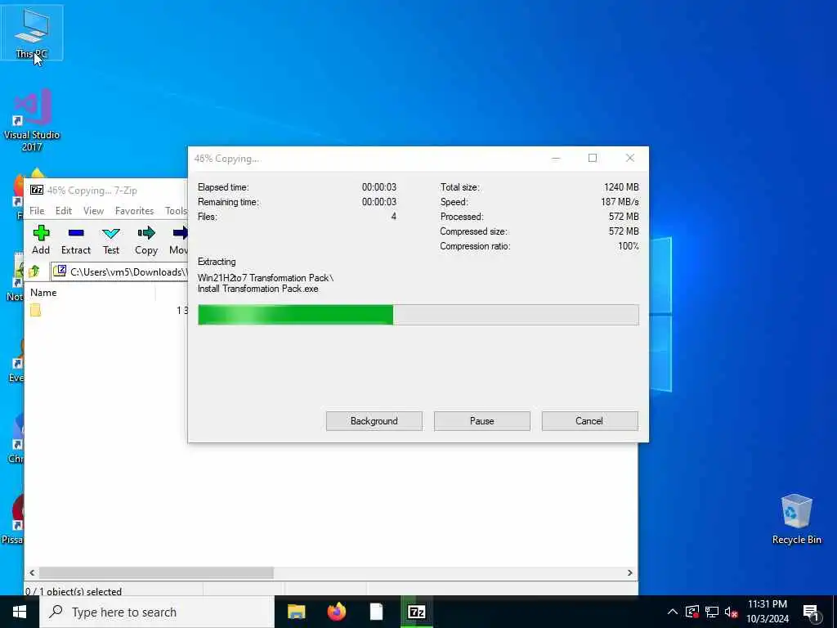Select the Recycle Bin desktop icon
The width and height of the screenshot is (837, 628).
tap(796, 518)
